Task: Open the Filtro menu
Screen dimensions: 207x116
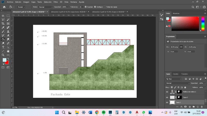Action: [55, 2]
